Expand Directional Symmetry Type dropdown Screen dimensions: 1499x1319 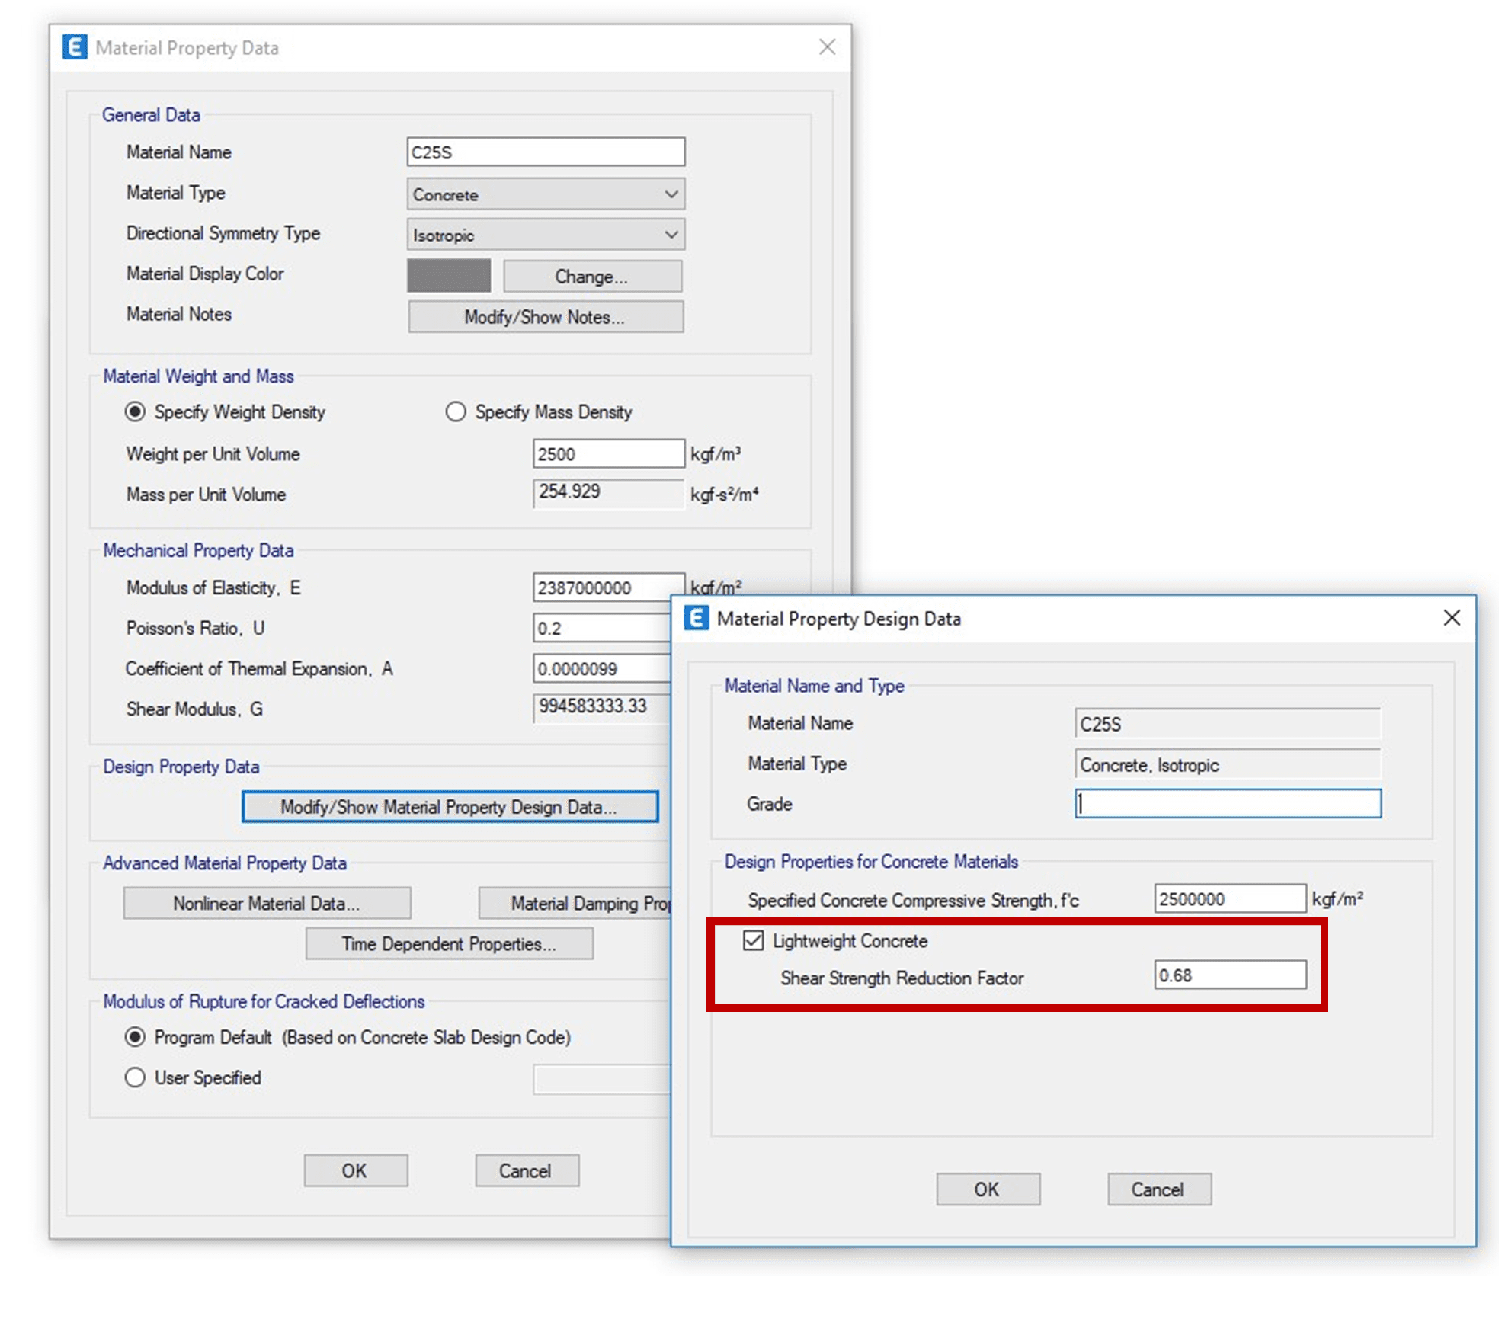(546, 235)
